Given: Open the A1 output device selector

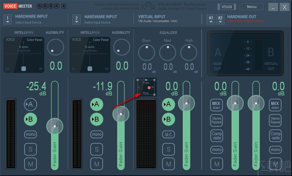Looking at the screenshot, I should (211, 19).
